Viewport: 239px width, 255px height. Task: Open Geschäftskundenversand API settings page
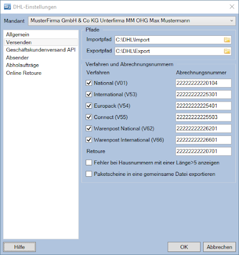point(41,50)
